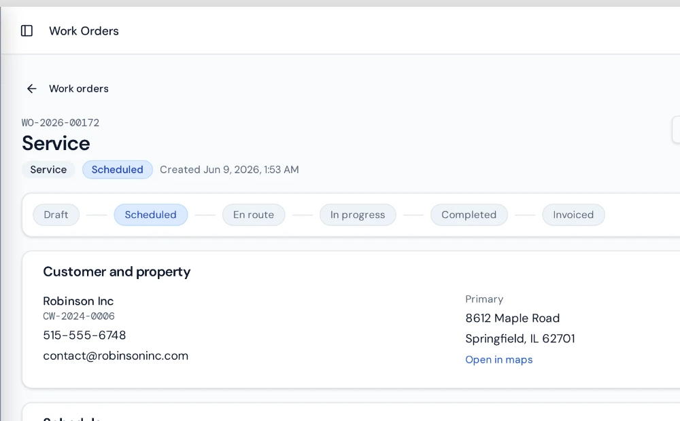The height and width of the screenshot is (421, 680).
Task: Click the Scheduled badge beside the Service tag
Action: coord(118,170)
